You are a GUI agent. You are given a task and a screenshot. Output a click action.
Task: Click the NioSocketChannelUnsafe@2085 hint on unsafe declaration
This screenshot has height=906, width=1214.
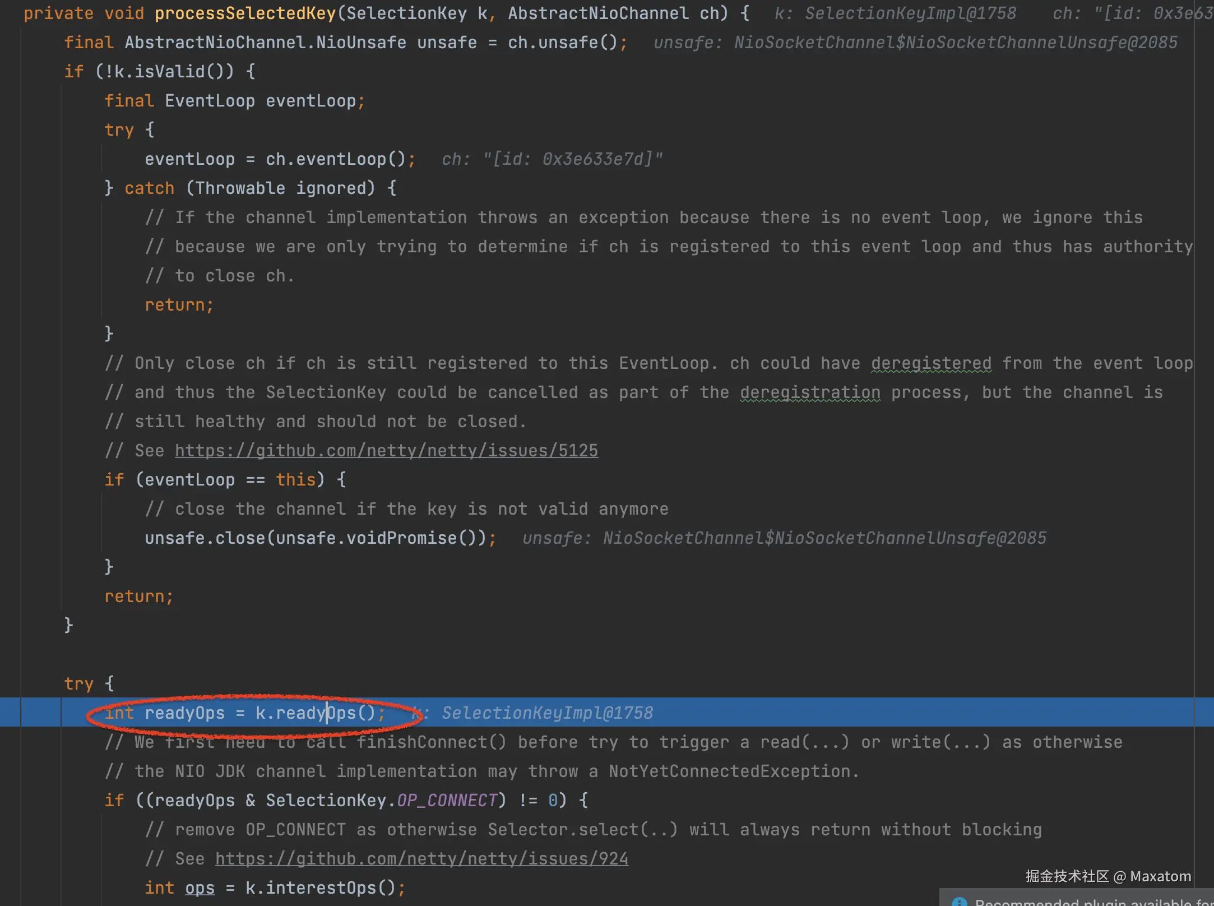955,43
